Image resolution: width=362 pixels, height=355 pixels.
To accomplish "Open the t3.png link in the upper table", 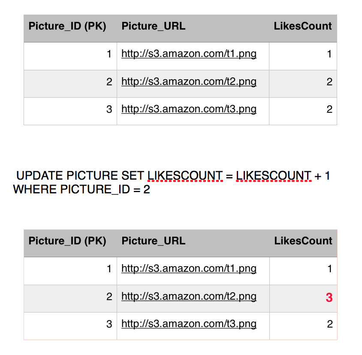I will pos(189,109).
